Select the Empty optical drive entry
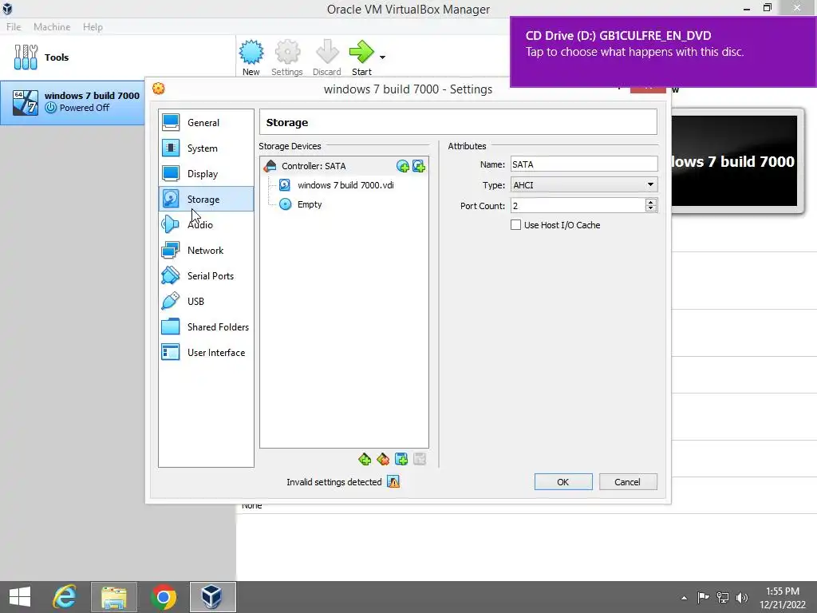 [309, 204]
